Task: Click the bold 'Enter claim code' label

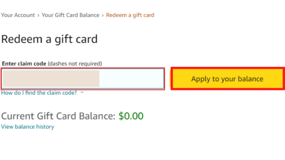Action: [x=24, y=64]
